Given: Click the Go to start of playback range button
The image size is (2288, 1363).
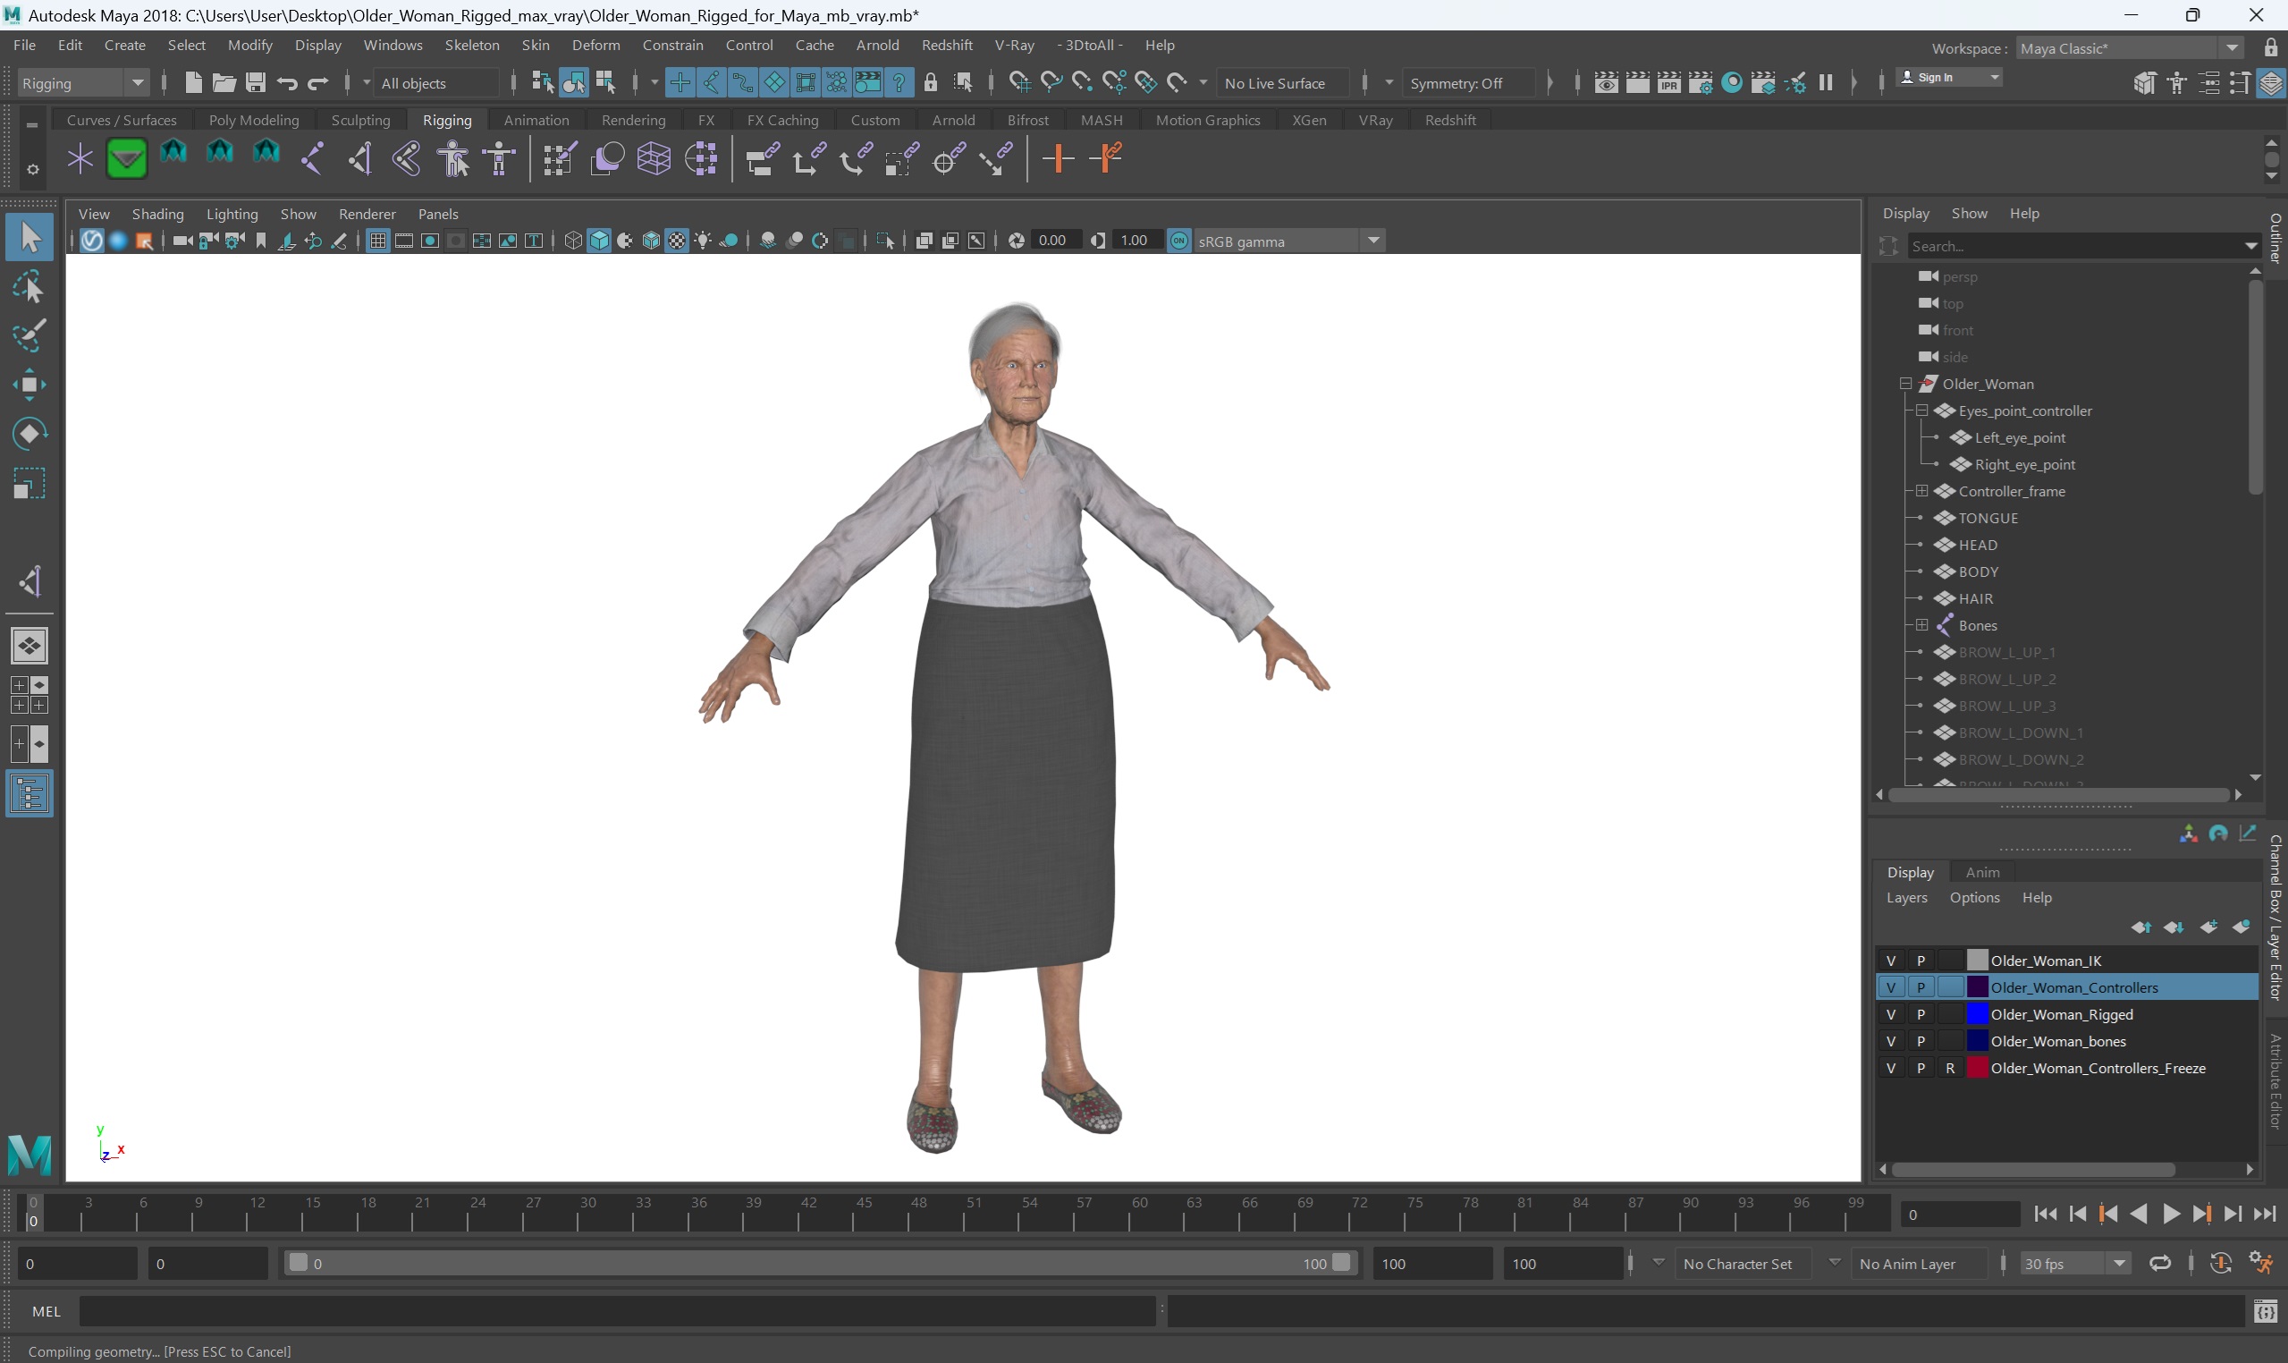Looking at the screenshot, I should coord(2045,1215).
